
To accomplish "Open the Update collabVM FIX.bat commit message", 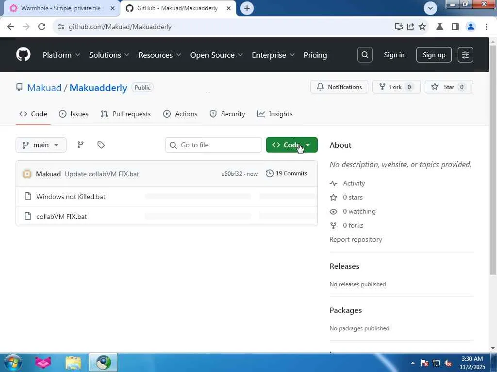I will 102,174.
